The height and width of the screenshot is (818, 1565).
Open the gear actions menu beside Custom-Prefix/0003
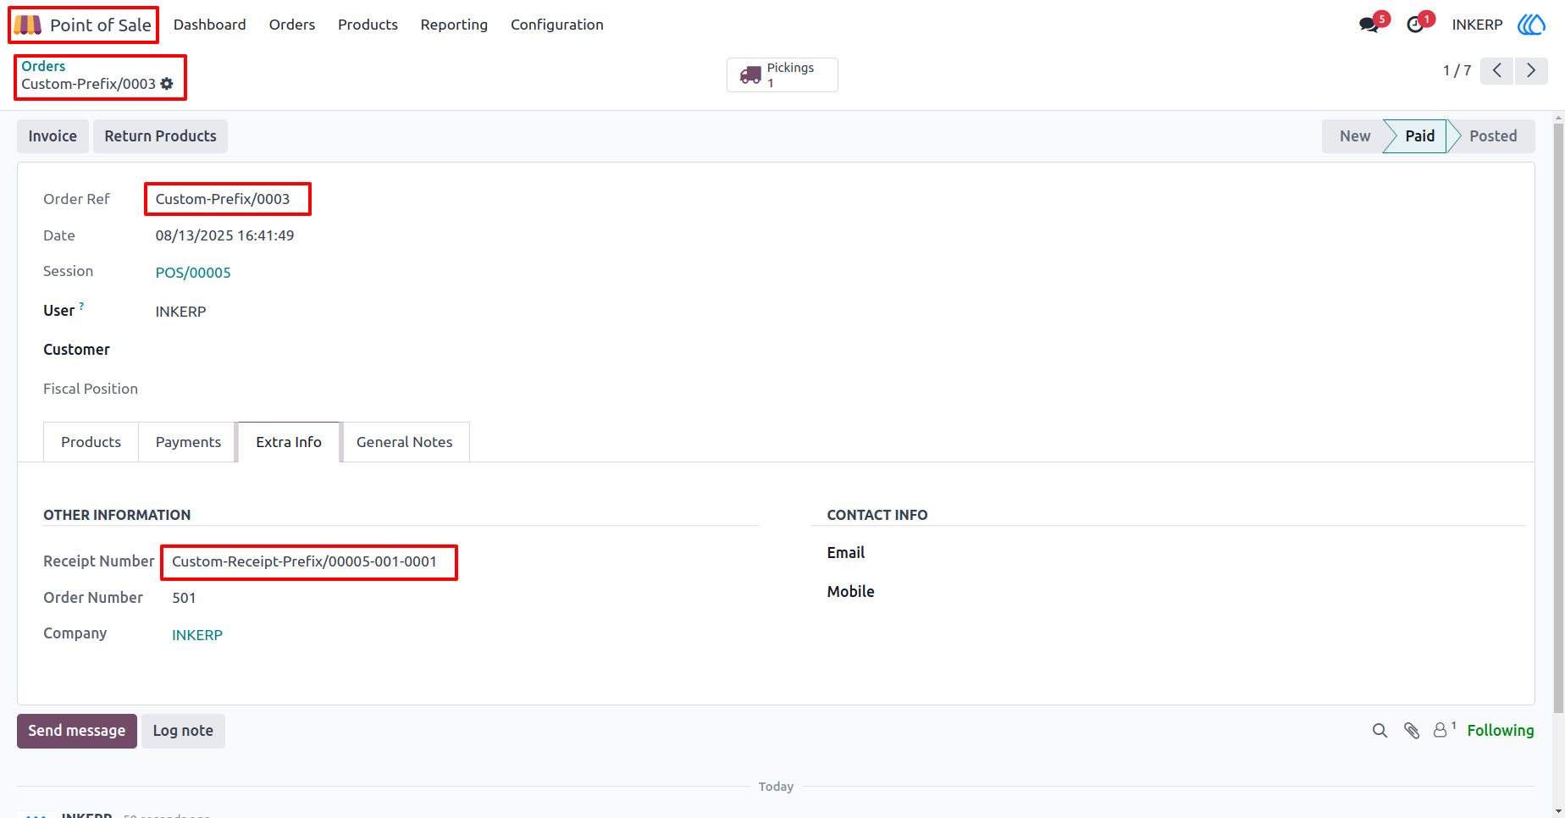click(167, 84)
